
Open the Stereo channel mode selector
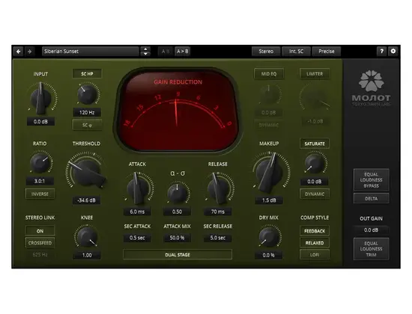click(266, 52)
